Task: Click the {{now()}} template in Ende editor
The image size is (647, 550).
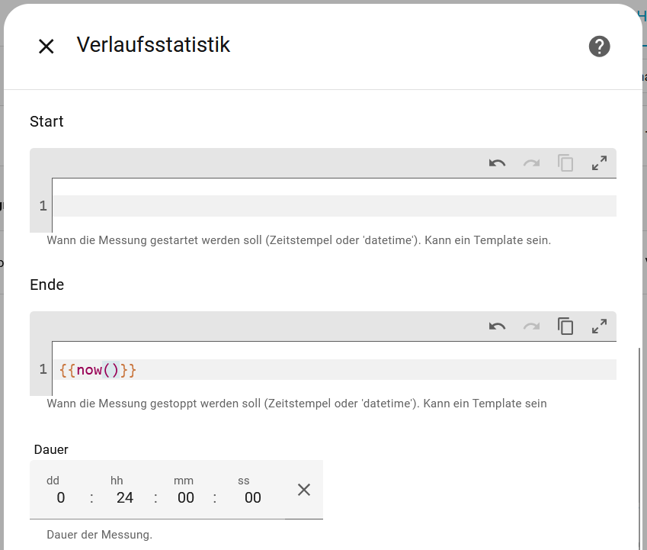Action: (x=98, y=370)
